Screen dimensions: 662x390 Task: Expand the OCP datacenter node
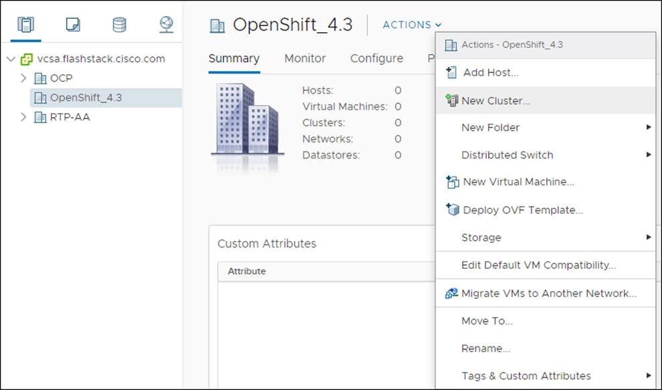tap(23, 78)
